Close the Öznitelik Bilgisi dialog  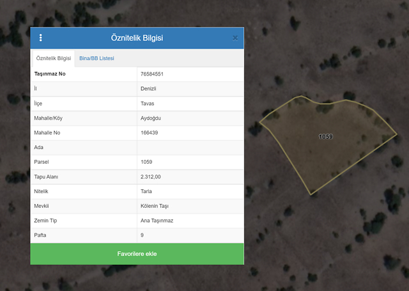coord(235,38)
